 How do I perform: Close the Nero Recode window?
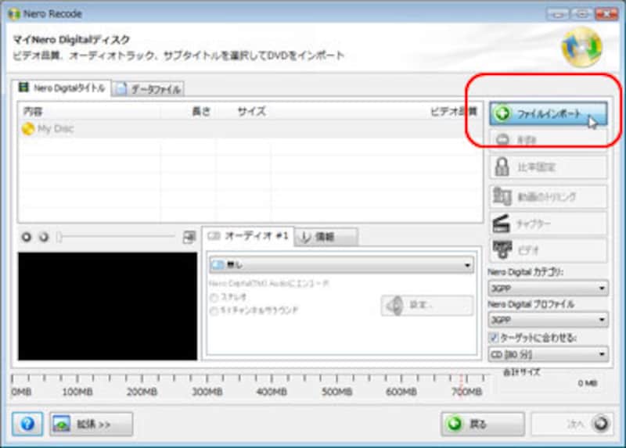tap(606, 14)
